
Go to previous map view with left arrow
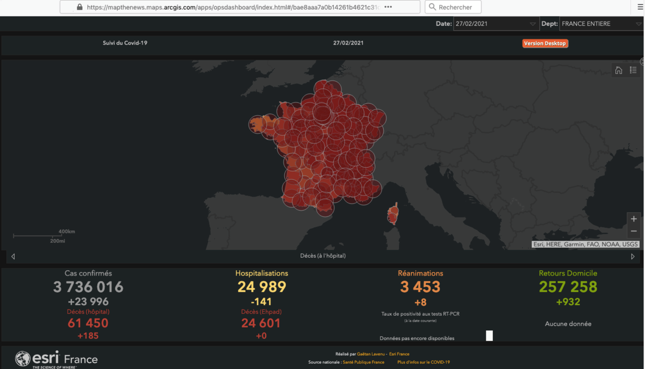click(x=13, y=256)
